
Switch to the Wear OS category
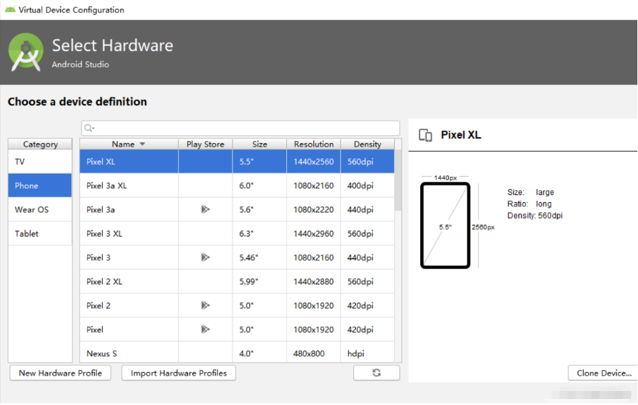pos(40,209)
